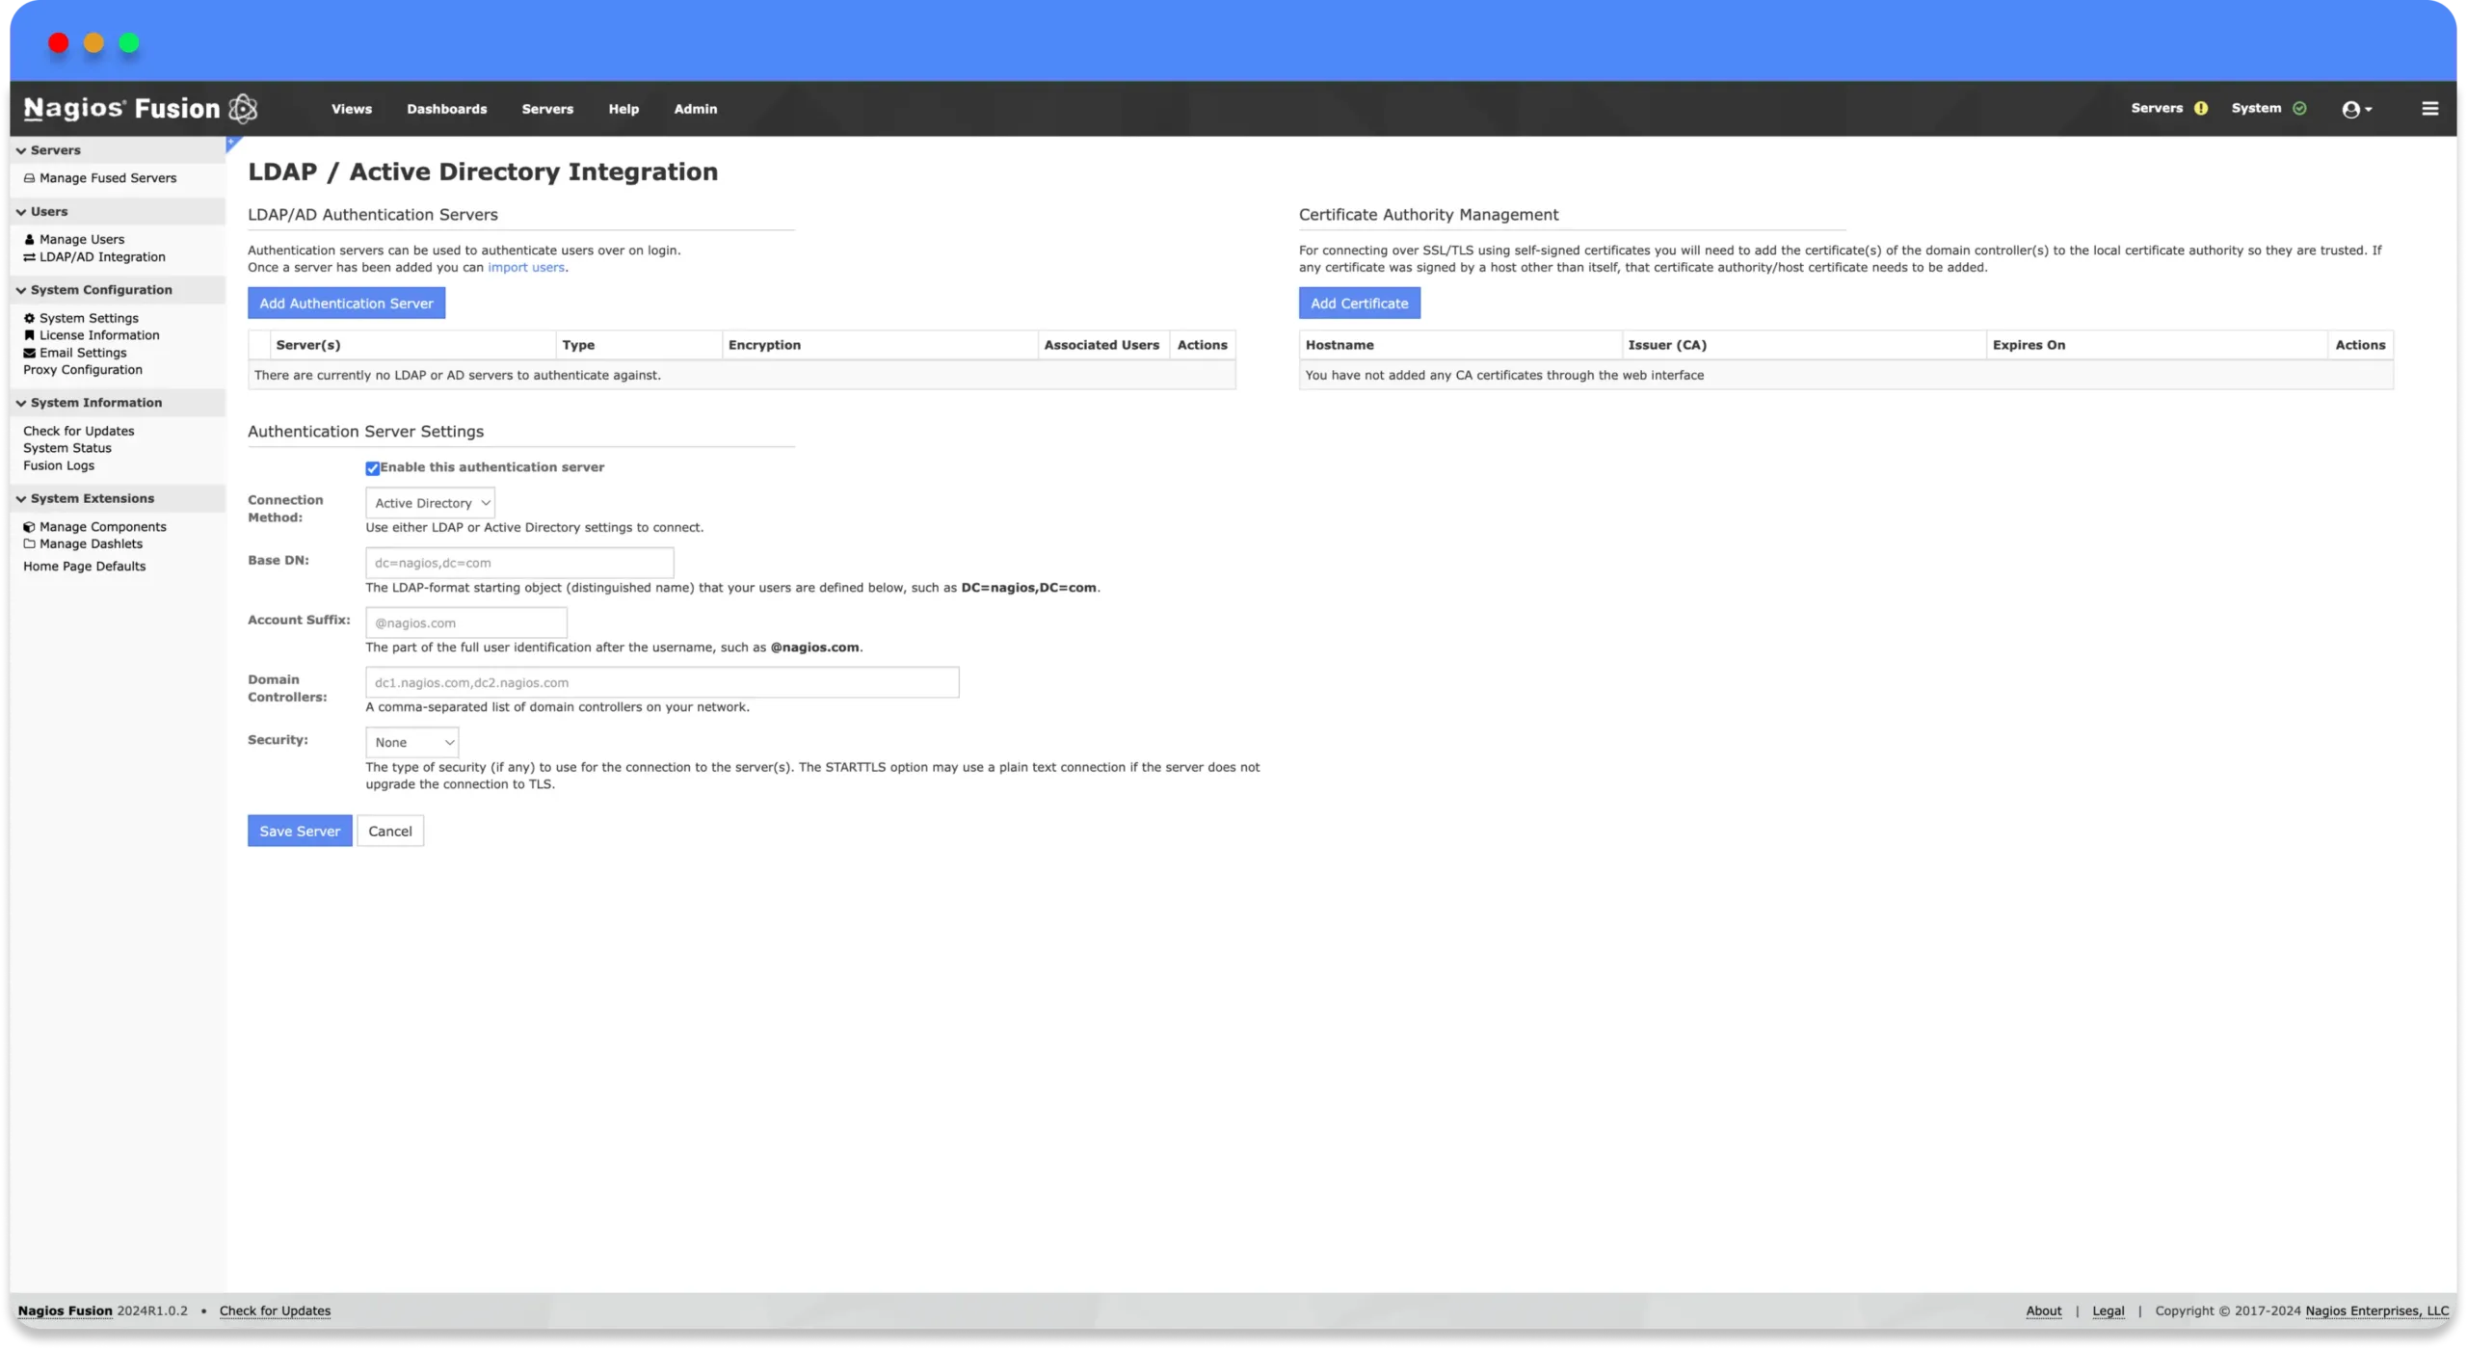Open the Security dropdown menu

(411, 741)
